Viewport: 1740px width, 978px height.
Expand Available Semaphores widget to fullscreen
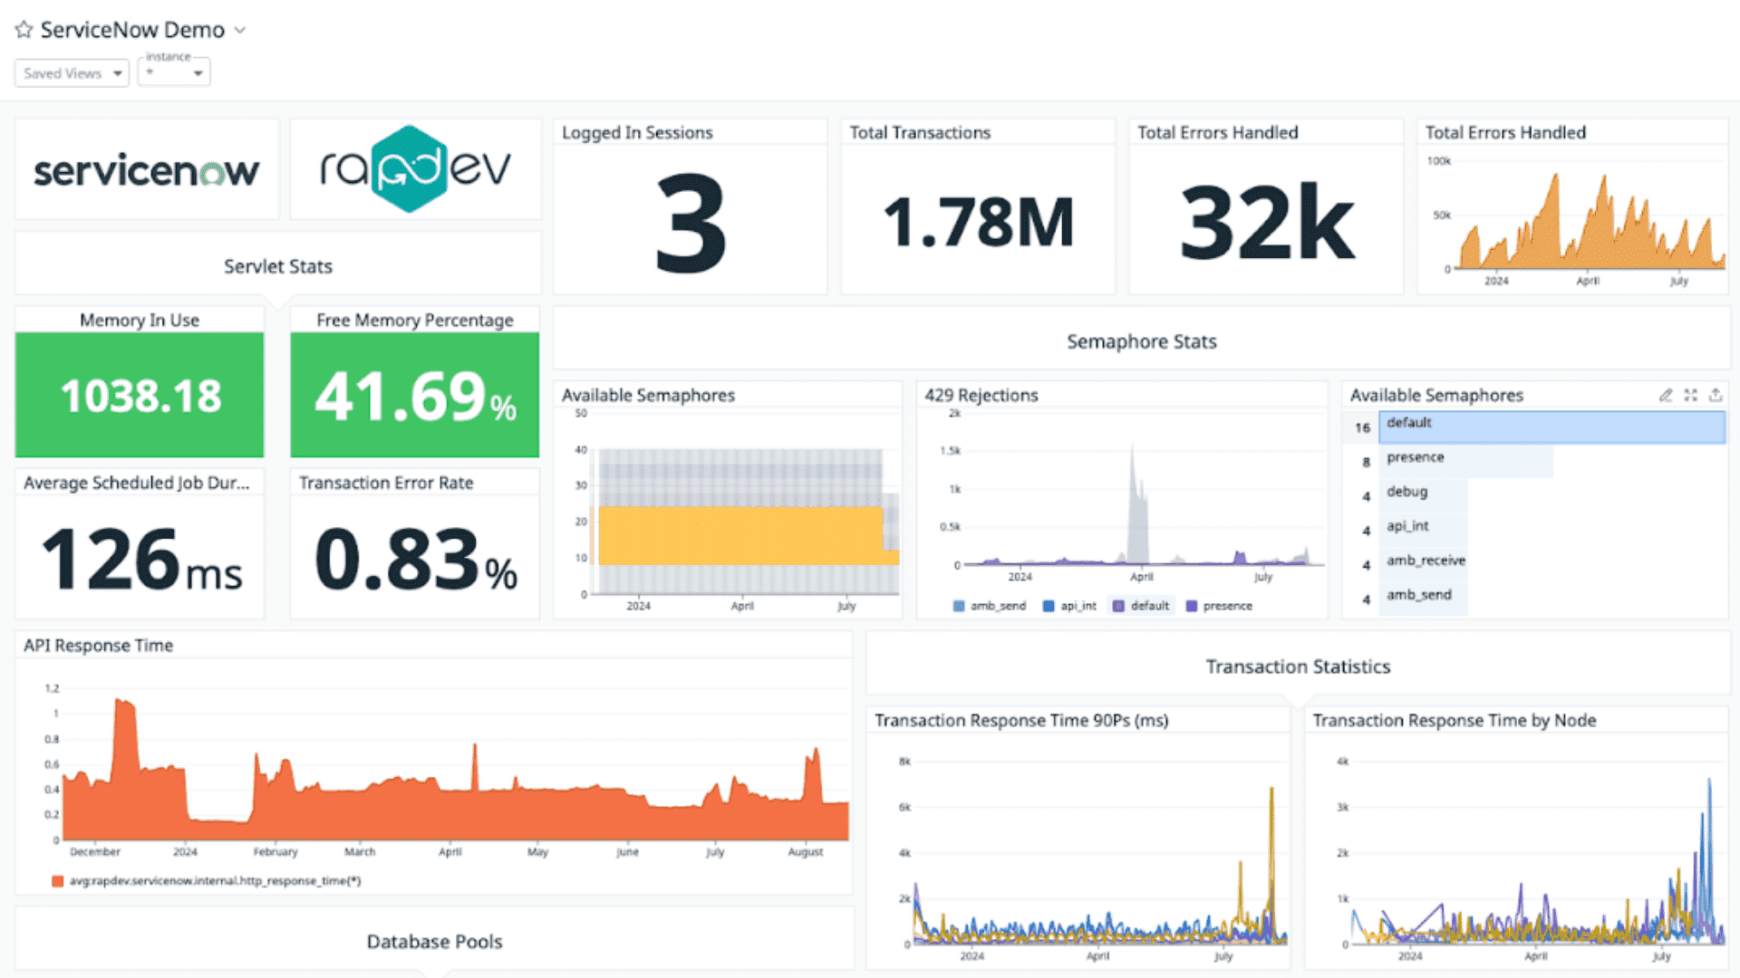[x=1690, y=396]
